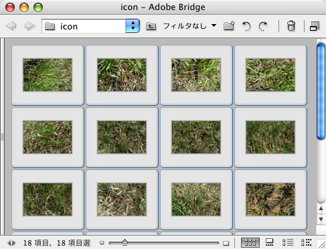Screen dimensions: 326x249
Task: Select second thumbnail in second row
Action: pyautogui.click(x=122, y=137)
